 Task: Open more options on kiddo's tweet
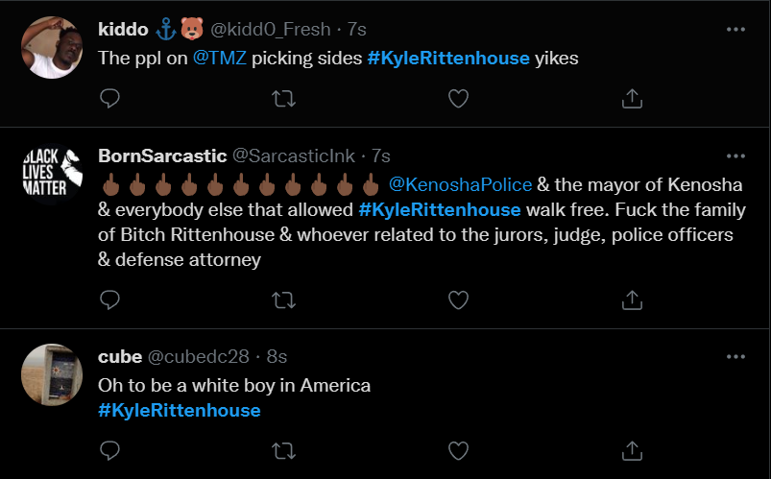click(x=735, y=30)
